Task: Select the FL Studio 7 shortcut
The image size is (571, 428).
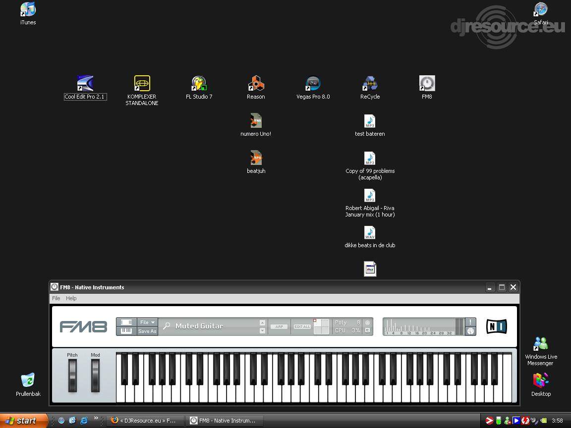Action: (x=199, y=88)
